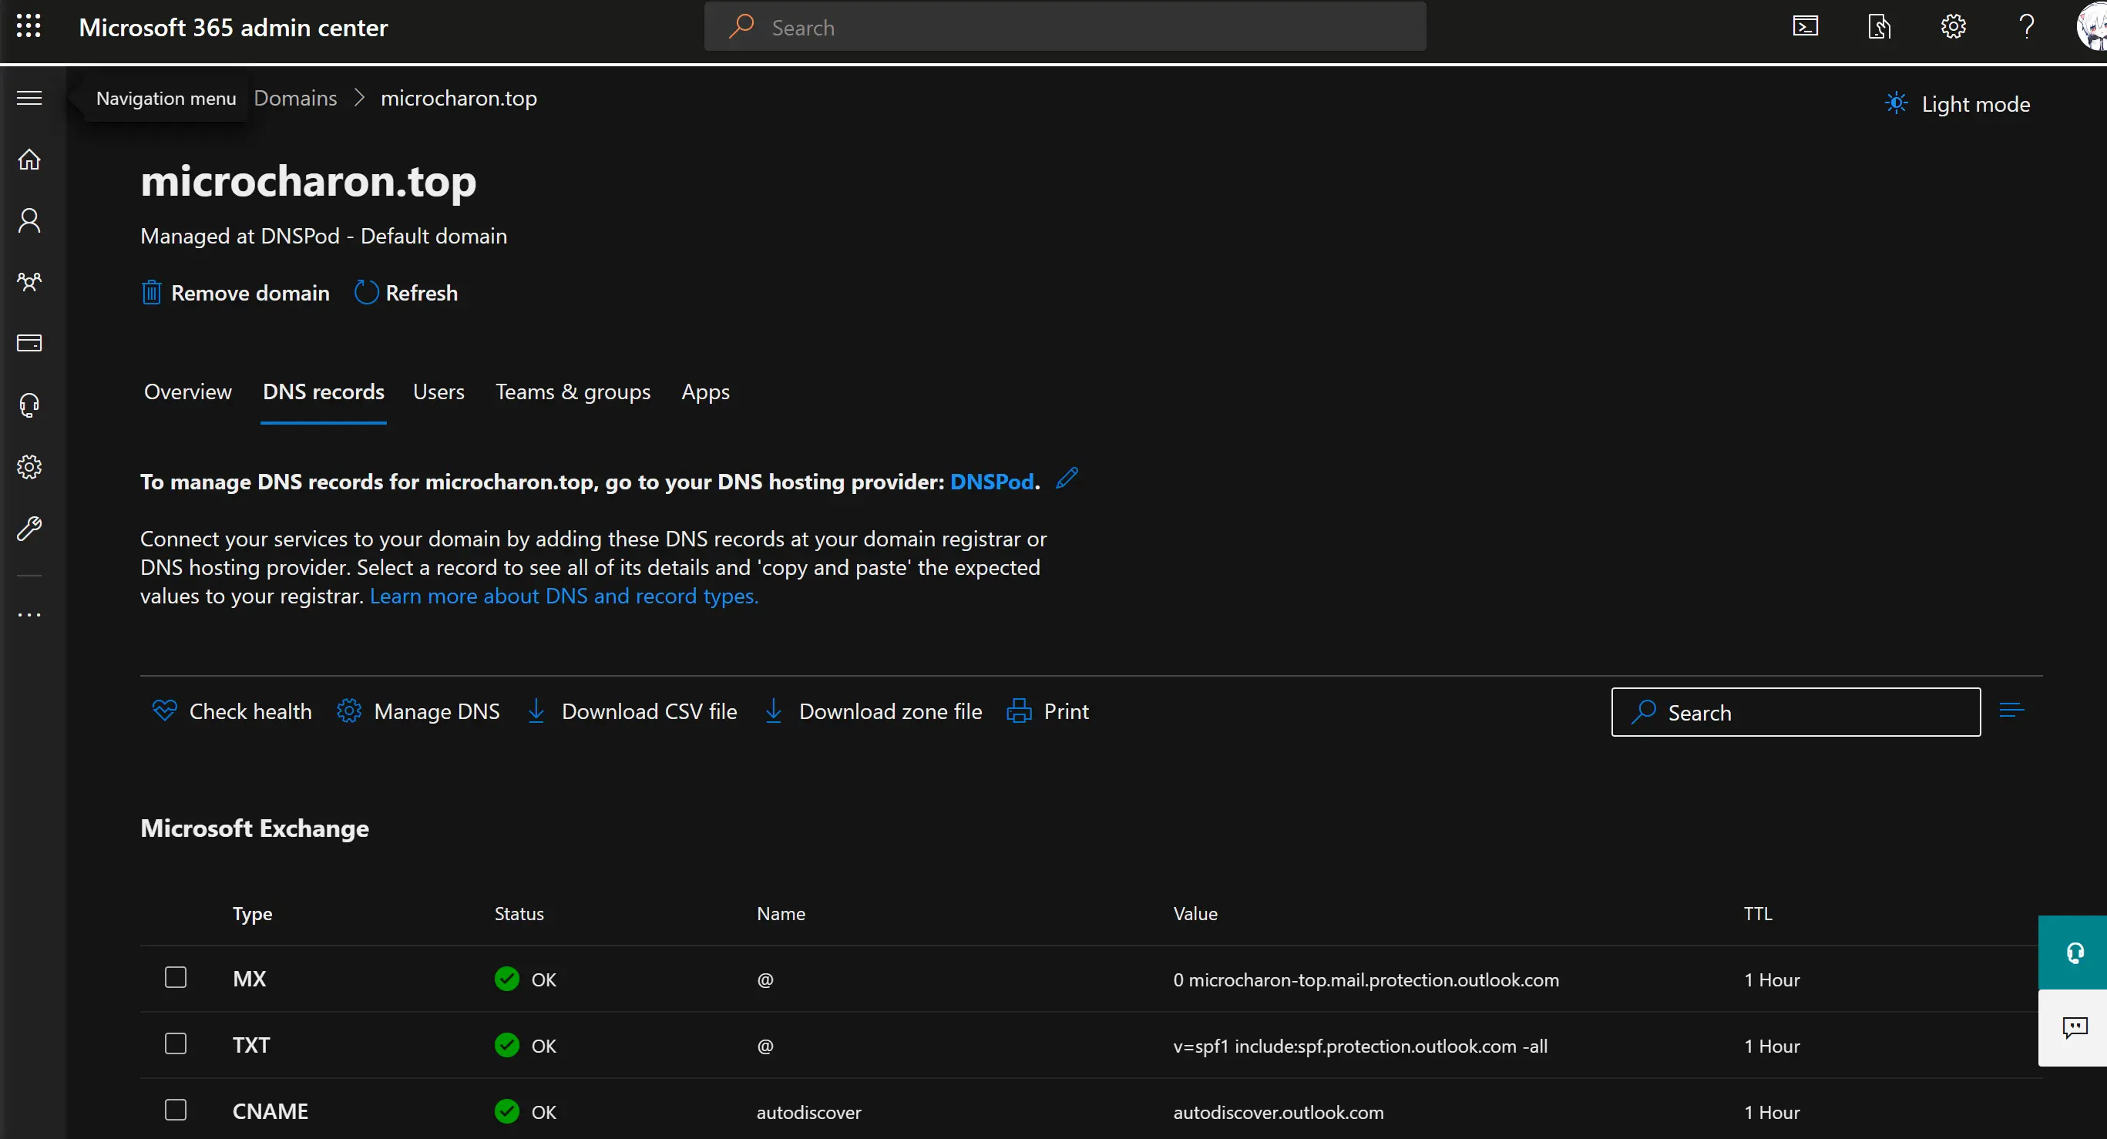Switch to the Apps tab
Screen dimensions: 2107x1139
coord(705,391)
